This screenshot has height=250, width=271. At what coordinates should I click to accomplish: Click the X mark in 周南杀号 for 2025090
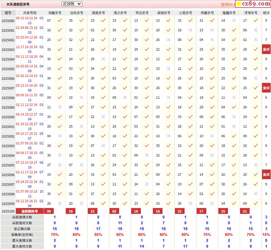click(x=103, y=117)
